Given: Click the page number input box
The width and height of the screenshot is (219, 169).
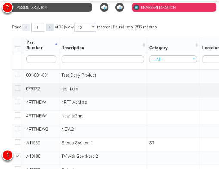Looking at the screenshot, I should coord(38,27).
